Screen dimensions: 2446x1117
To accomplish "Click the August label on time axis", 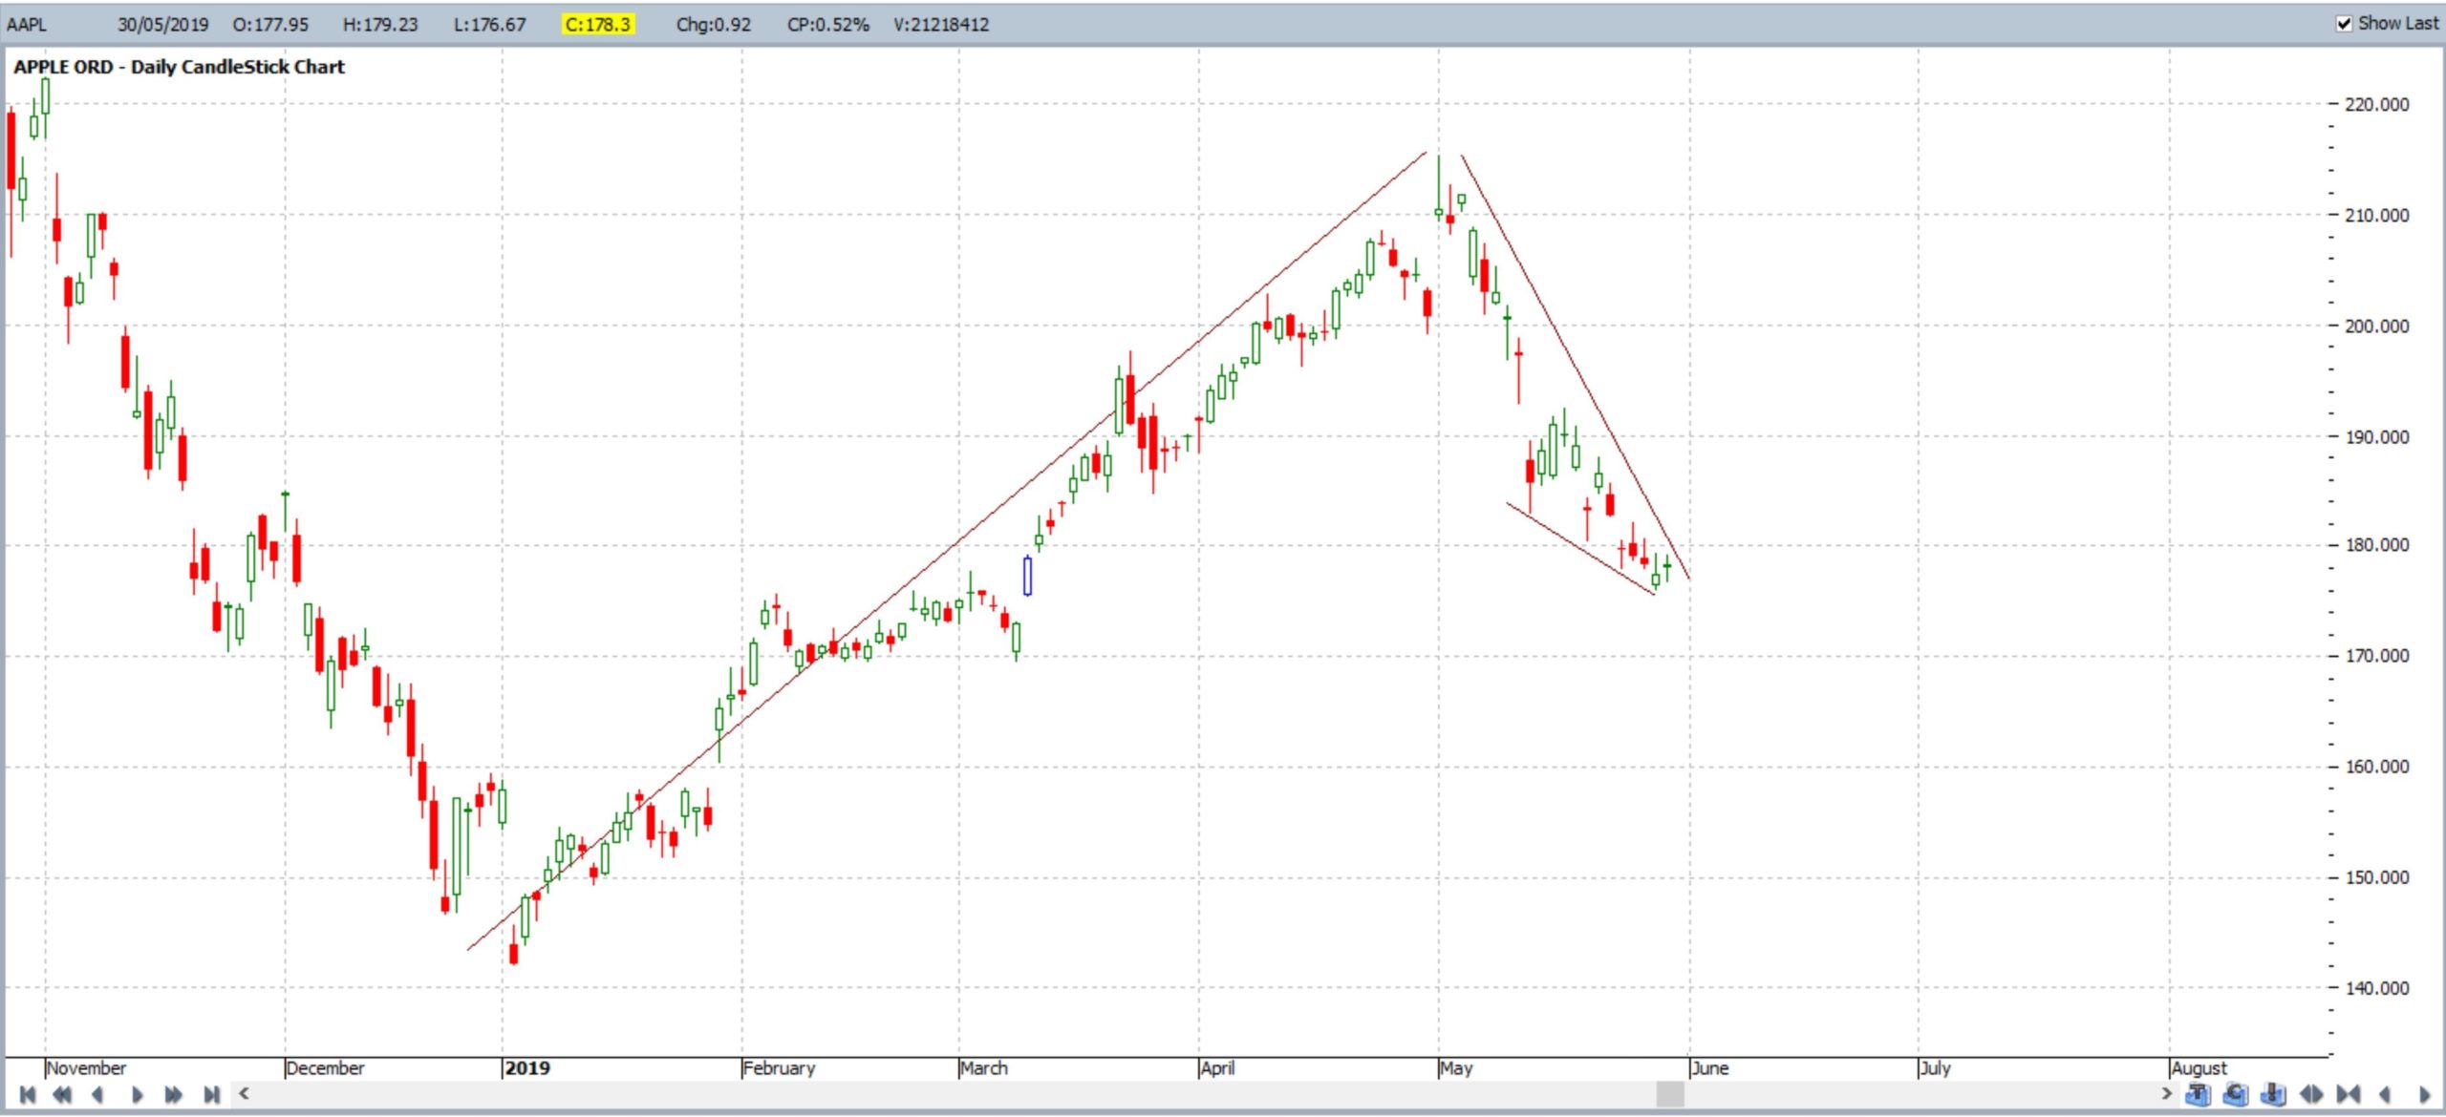I will tap(2199, 1068).
